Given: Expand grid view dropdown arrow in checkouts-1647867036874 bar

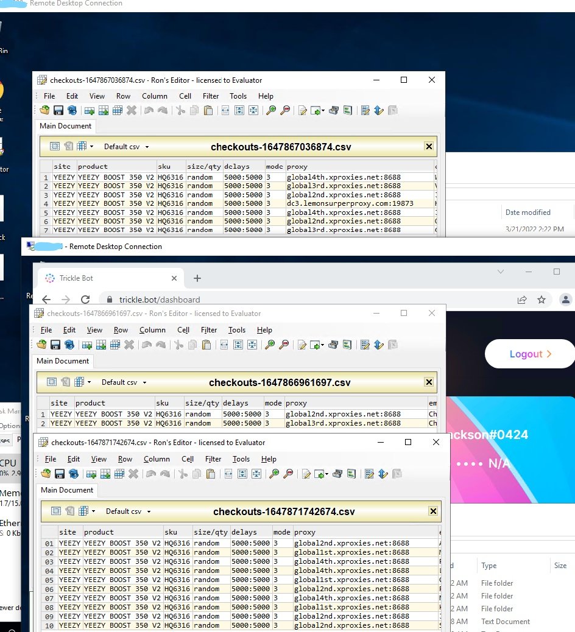Looking at the screenshot, I should (91, 146).
